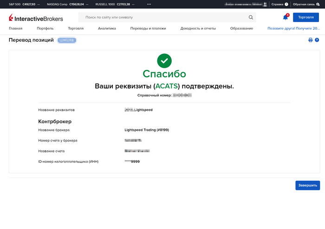Click the Справка help icon
This screenshot has height=229, width=325.
286,4
